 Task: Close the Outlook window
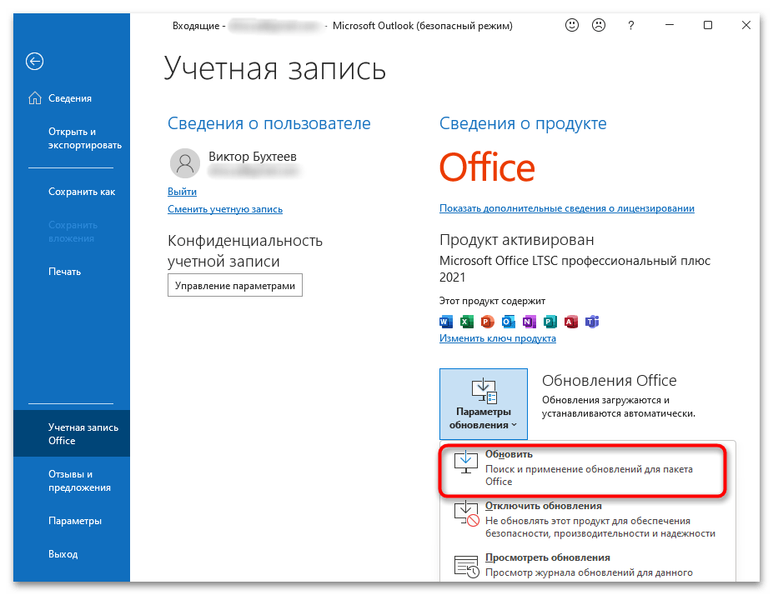pyautogui.click(x=745, y=25)
